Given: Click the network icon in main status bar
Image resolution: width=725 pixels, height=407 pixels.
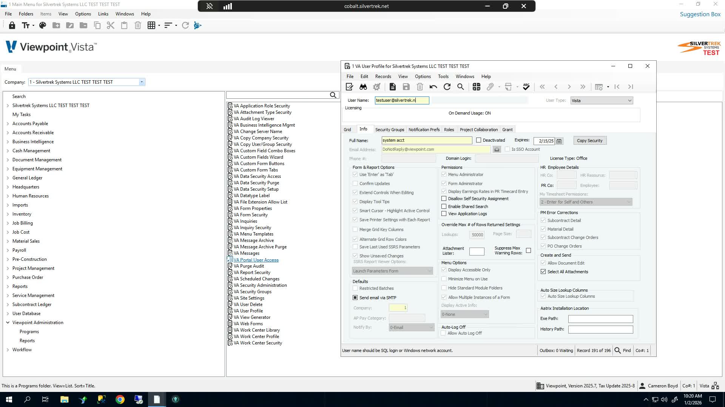Looking at the screenshot, I should pyautogui.click(x=715, y=386).
